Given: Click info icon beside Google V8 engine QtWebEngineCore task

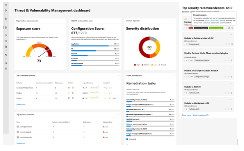Looking at the screenshot, I should tap(153, 105).
